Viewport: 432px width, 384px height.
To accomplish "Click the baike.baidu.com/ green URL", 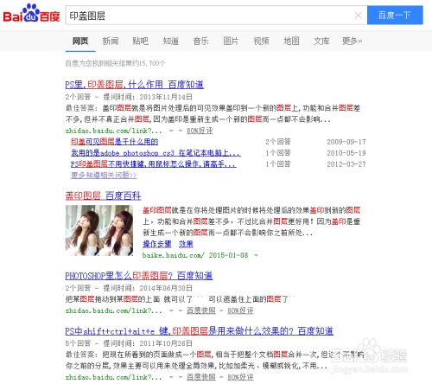I will click(174, 255).
